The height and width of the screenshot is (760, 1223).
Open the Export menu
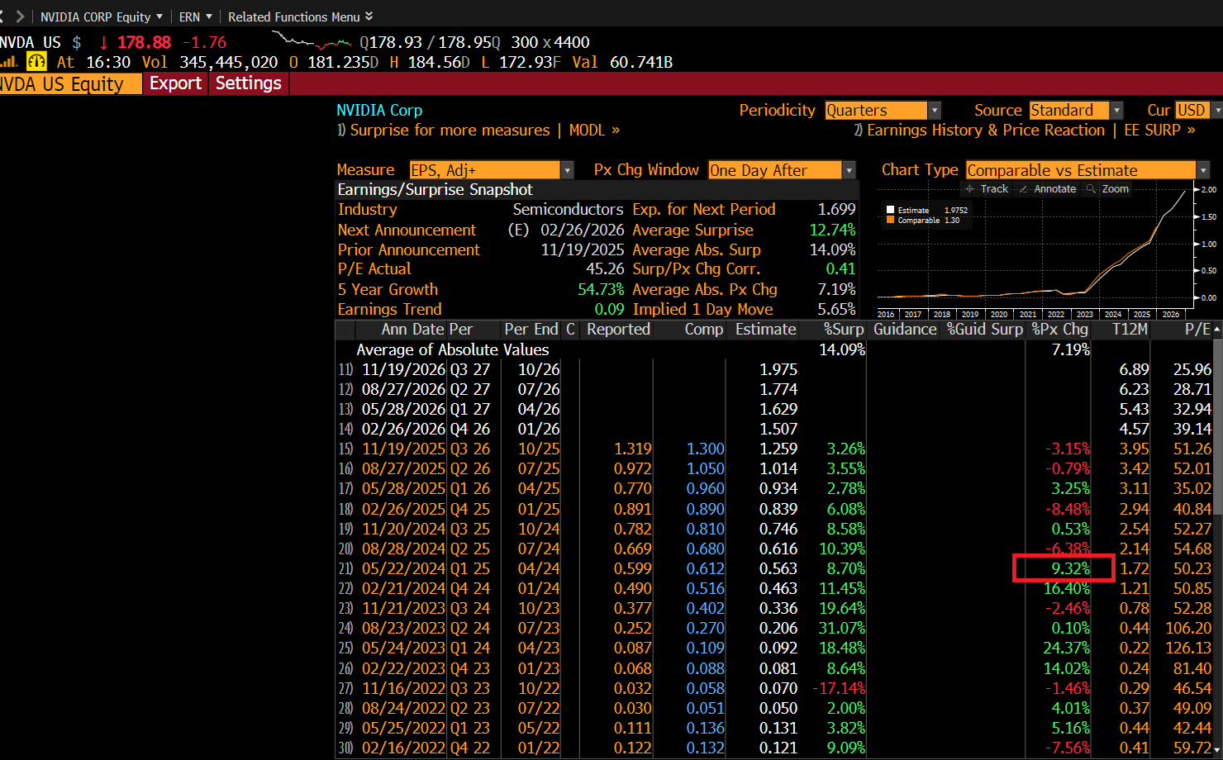point(175,83)
